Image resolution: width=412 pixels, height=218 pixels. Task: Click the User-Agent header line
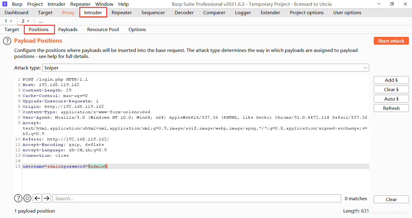pyautogui.click(x=195, y=117)
